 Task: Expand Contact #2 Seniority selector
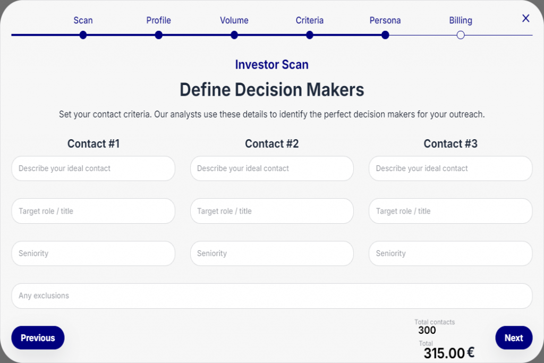(x=271, y=254)
